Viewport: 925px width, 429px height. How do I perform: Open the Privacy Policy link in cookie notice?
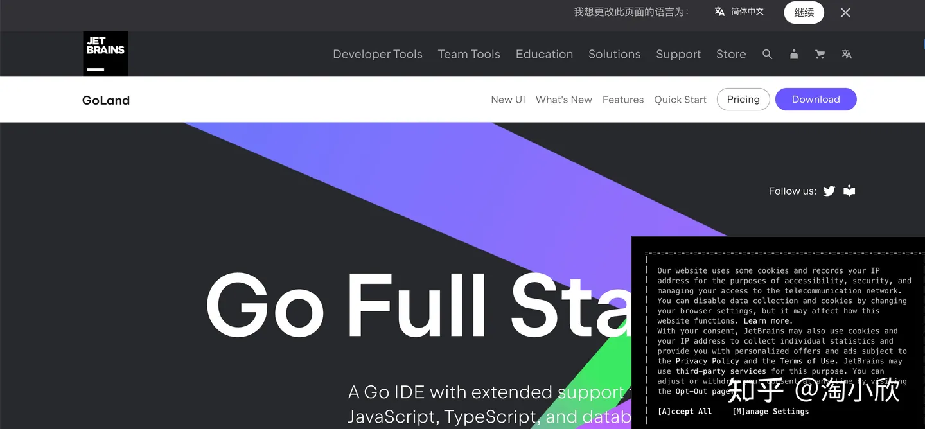point(707,361)
